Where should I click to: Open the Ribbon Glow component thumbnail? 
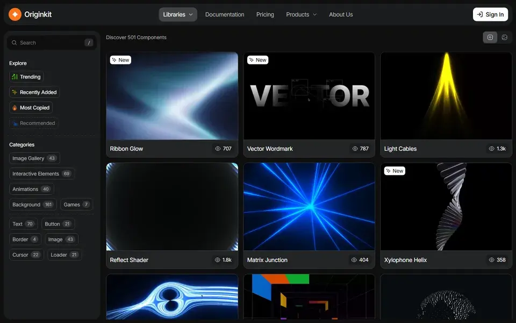[x=172, y=96]
